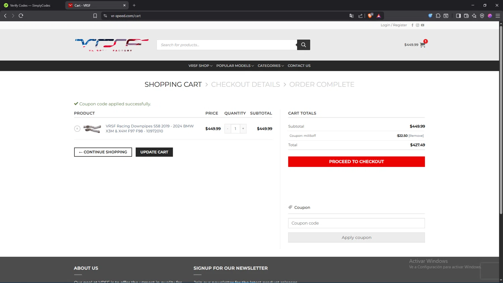Click the header cart total $449.99
Viewport: 503px width, 283px height.
[x=411, y=45]
